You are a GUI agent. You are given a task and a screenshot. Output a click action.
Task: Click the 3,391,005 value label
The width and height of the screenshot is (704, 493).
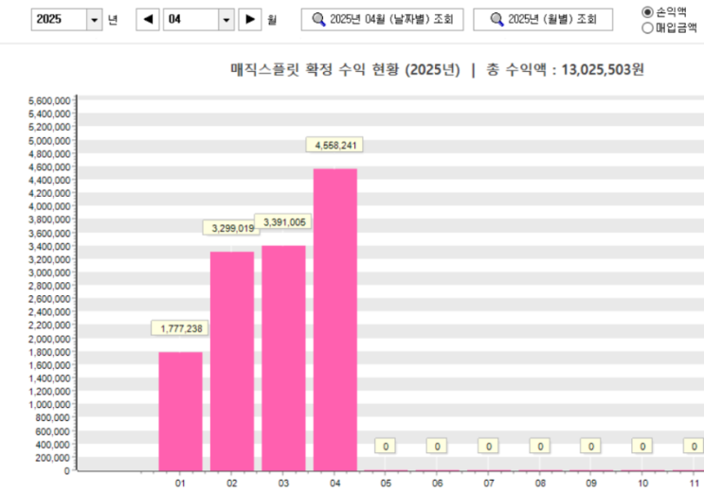tap(283, 221)
